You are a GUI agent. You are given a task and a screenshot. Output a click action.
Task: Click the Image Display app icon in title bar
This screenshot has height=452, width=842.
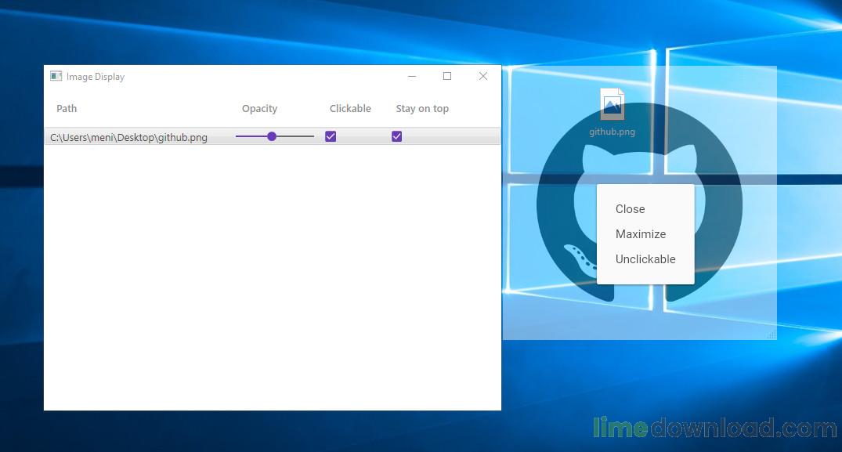[56, 76]
